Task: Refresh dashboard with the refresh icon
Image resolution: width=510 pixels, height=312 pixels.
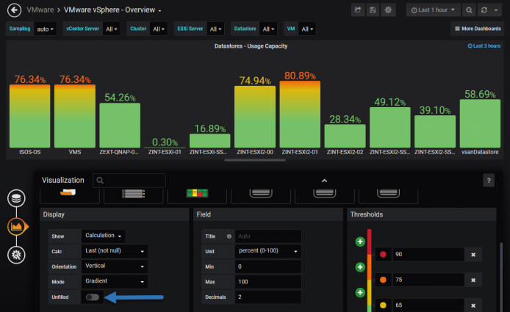Action: (484, 10)
